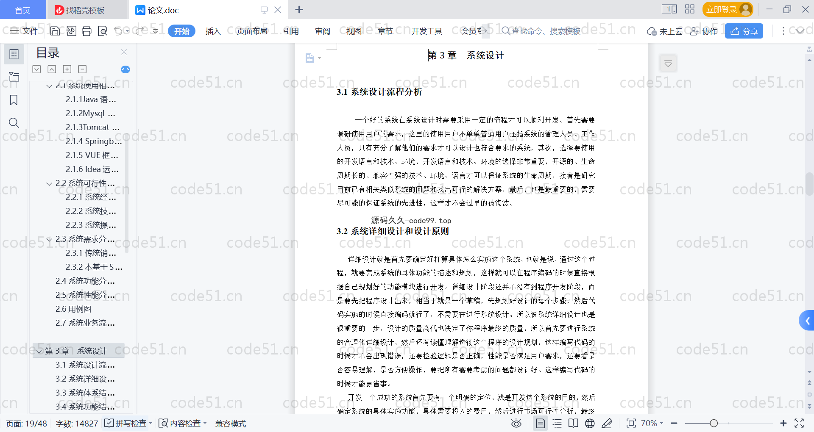Viewport: 814px width, 432px height.
Task: Select outline item 3.3 系统体系结
Action: 85,393
